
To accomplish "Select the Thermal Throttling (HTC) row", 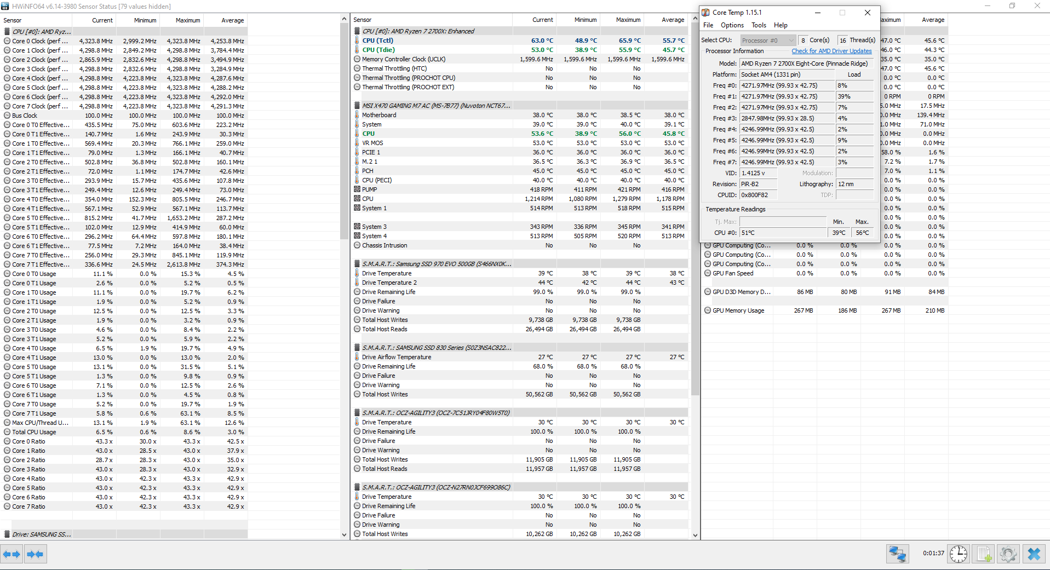I will (x=520, y=68).
